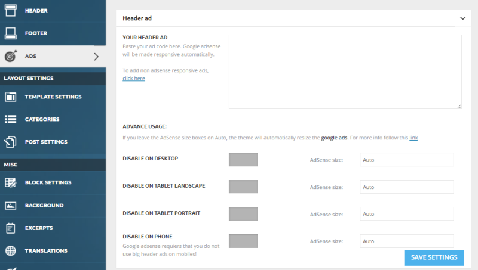Click inside the header ad code textarea

(x=345, y=72)
